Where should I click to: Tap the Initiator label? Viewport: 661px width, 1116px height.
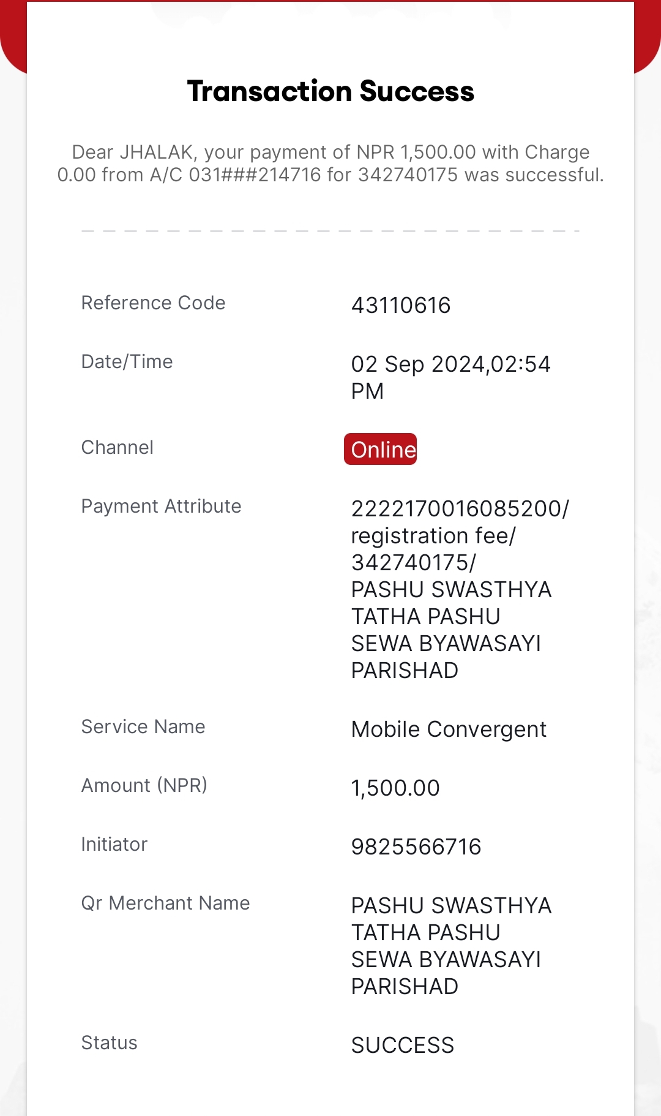pyautogui.click(x=114, y=844)
